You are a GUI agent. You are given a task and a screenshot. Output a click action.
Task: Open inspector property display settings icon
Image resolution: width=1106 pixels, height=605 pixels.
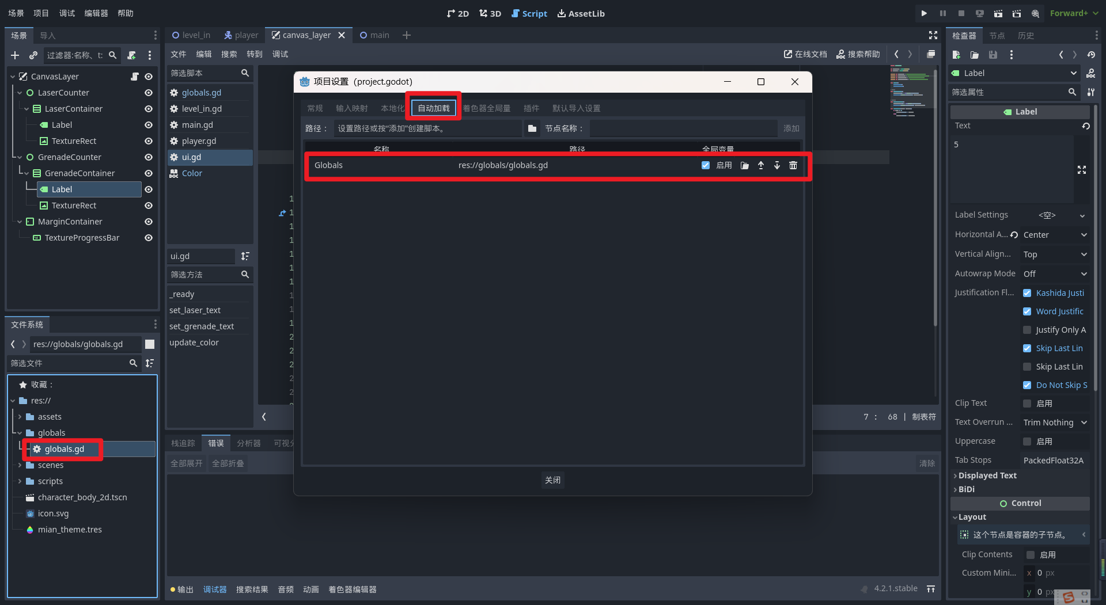1091,92
